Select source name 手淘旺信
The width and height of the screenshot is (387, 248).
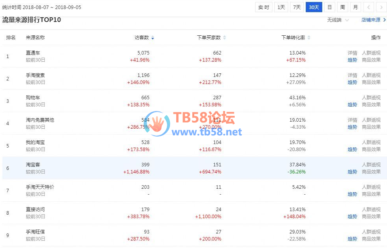coord(35,232)
